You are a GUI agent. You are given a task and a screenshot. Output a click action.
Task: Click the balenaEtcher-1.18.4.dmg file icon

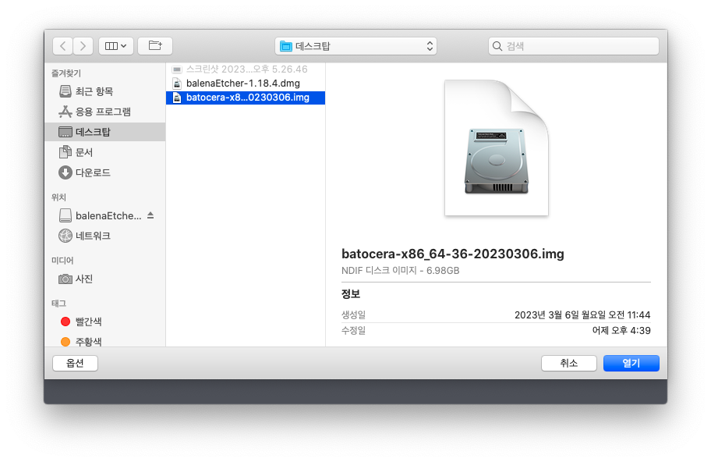click(x=177, y=84)
